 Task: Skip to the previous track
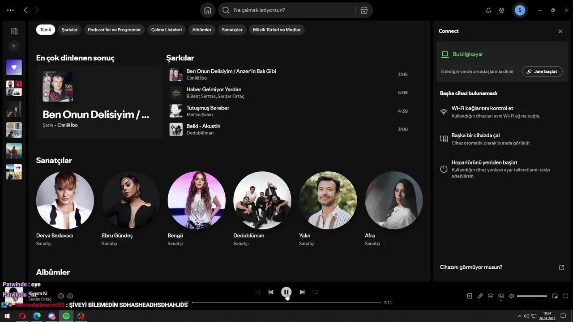271,292
